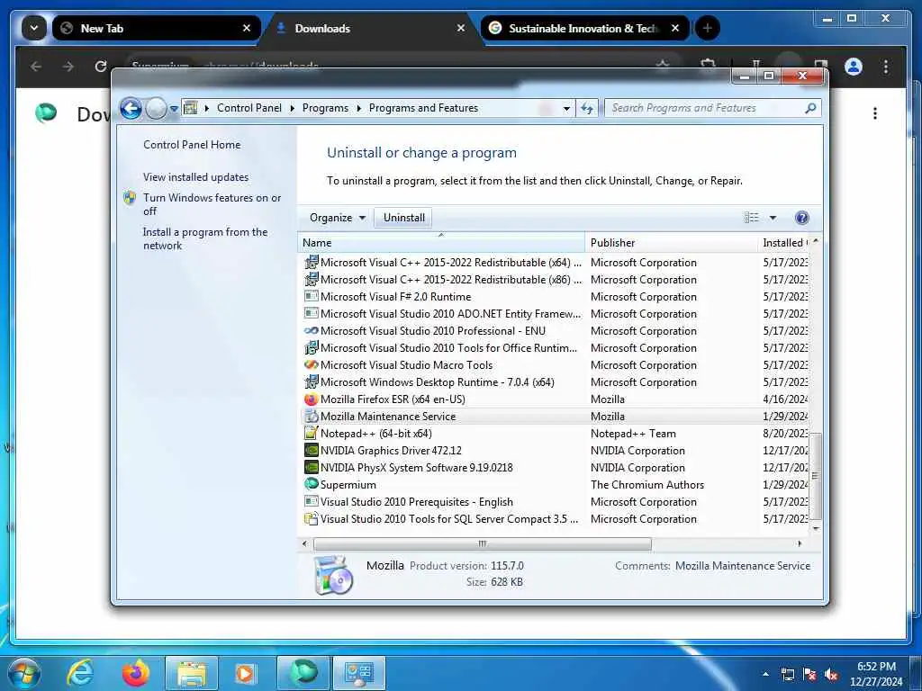This screenshot has width=922, height=691.
Task: Refresh the Programs and Features list
Action: pos(587,108)
